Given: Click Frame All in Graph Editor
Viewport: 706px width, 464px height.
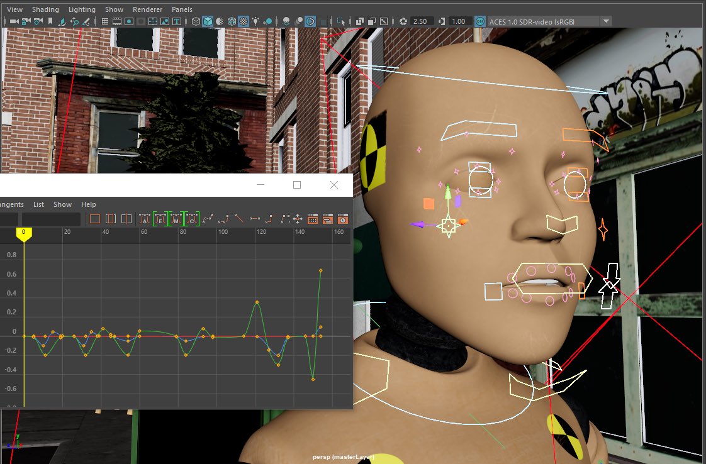Looking at the screenshot, I should pyautogui.click(x=95, y=219).
